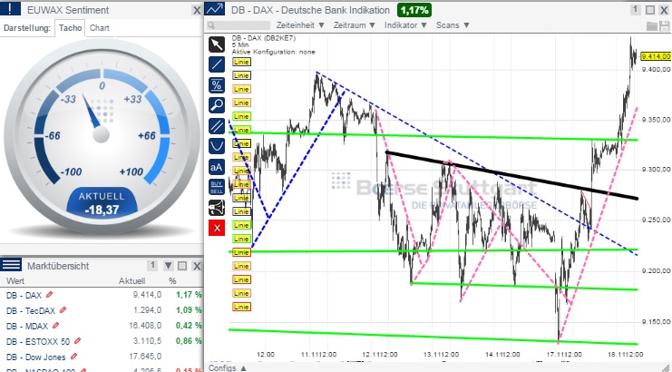Close the EUWAX Sentiment panel
Viewport: 672px width, 372px height.
tap(196, 10)
